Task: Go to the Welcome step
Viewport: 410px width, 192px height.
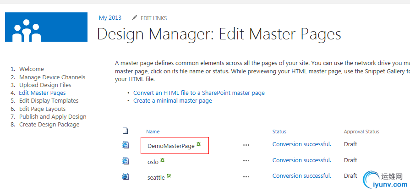Action: click(x=31, y=69)
